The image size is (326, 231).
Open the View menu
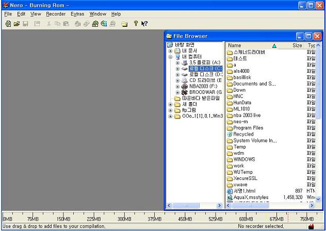pyautogui.click(x=36, y=14)
